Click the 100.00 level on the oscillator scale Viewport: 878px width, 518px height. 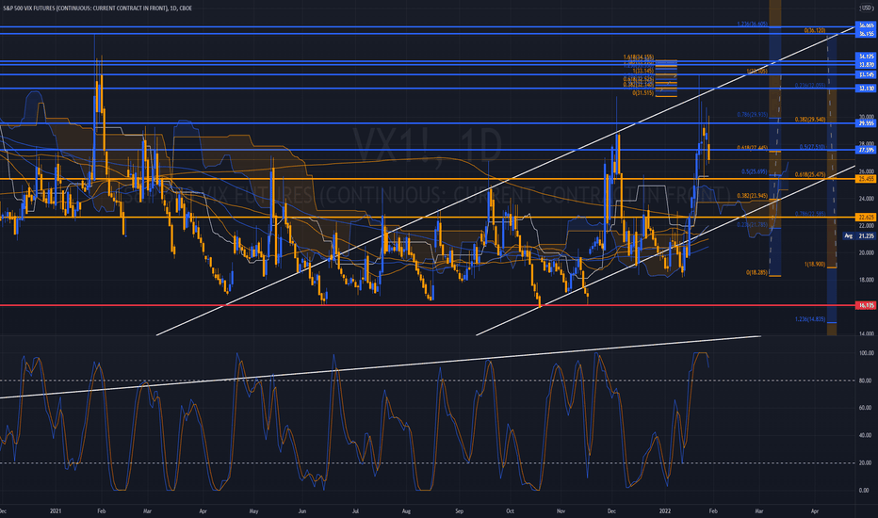tap(867, 353)
